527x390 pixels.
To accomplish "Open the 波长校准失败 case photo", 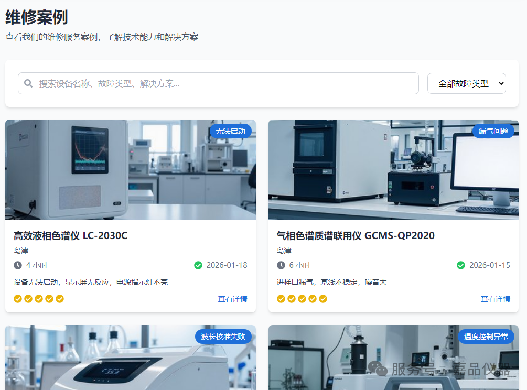I will point(131,357).
